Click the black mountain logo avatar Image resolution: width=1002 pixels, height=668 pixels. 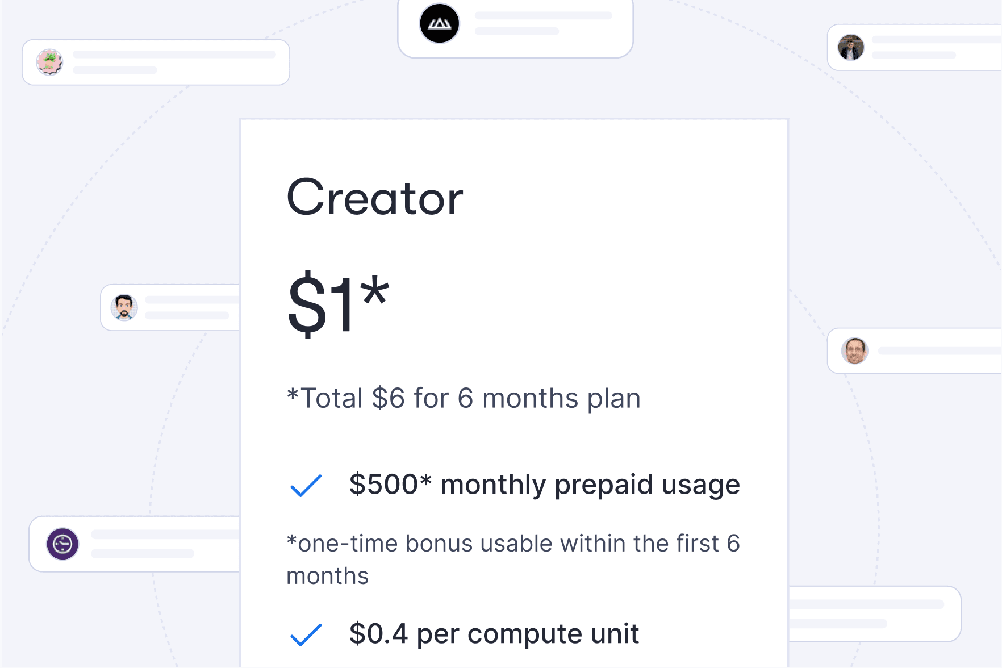click(x=440, y=23)
